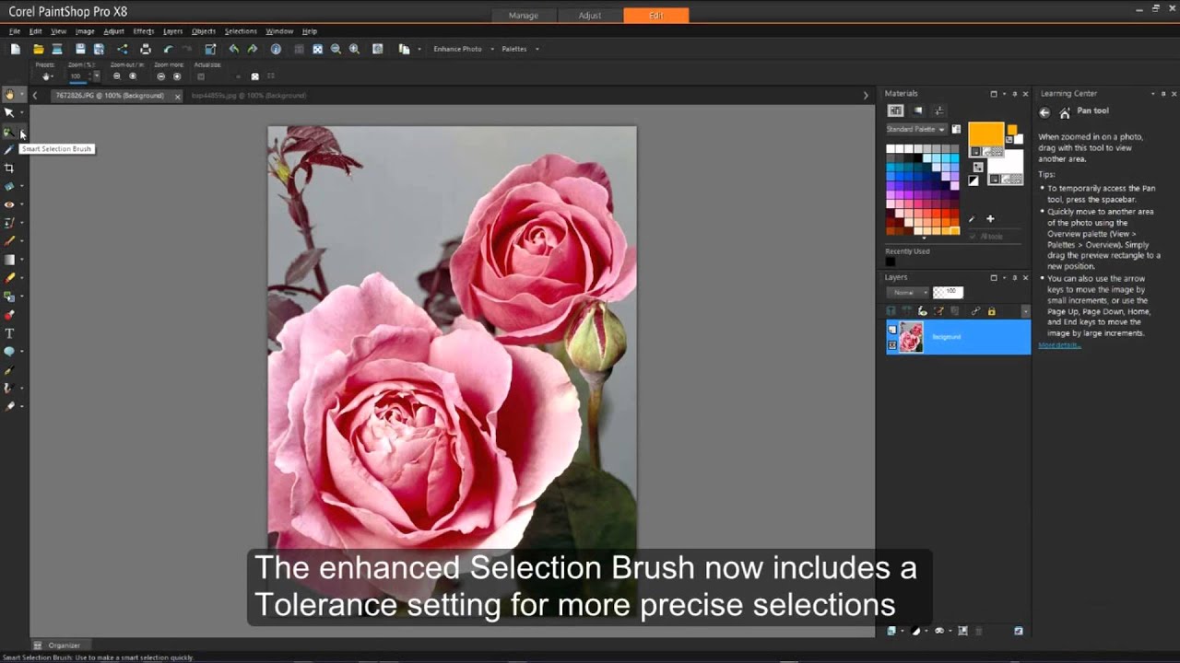Click the Save disk icon
This screenshot has height=663, width=1180.
(80, 49)
